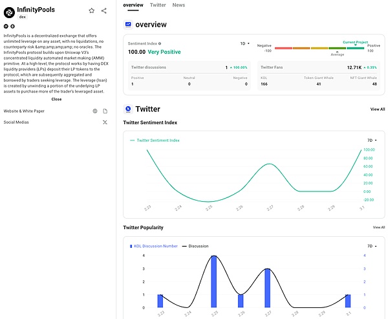
Task: Toggle the KOL Discussion Number legend series
Action: 154,246
